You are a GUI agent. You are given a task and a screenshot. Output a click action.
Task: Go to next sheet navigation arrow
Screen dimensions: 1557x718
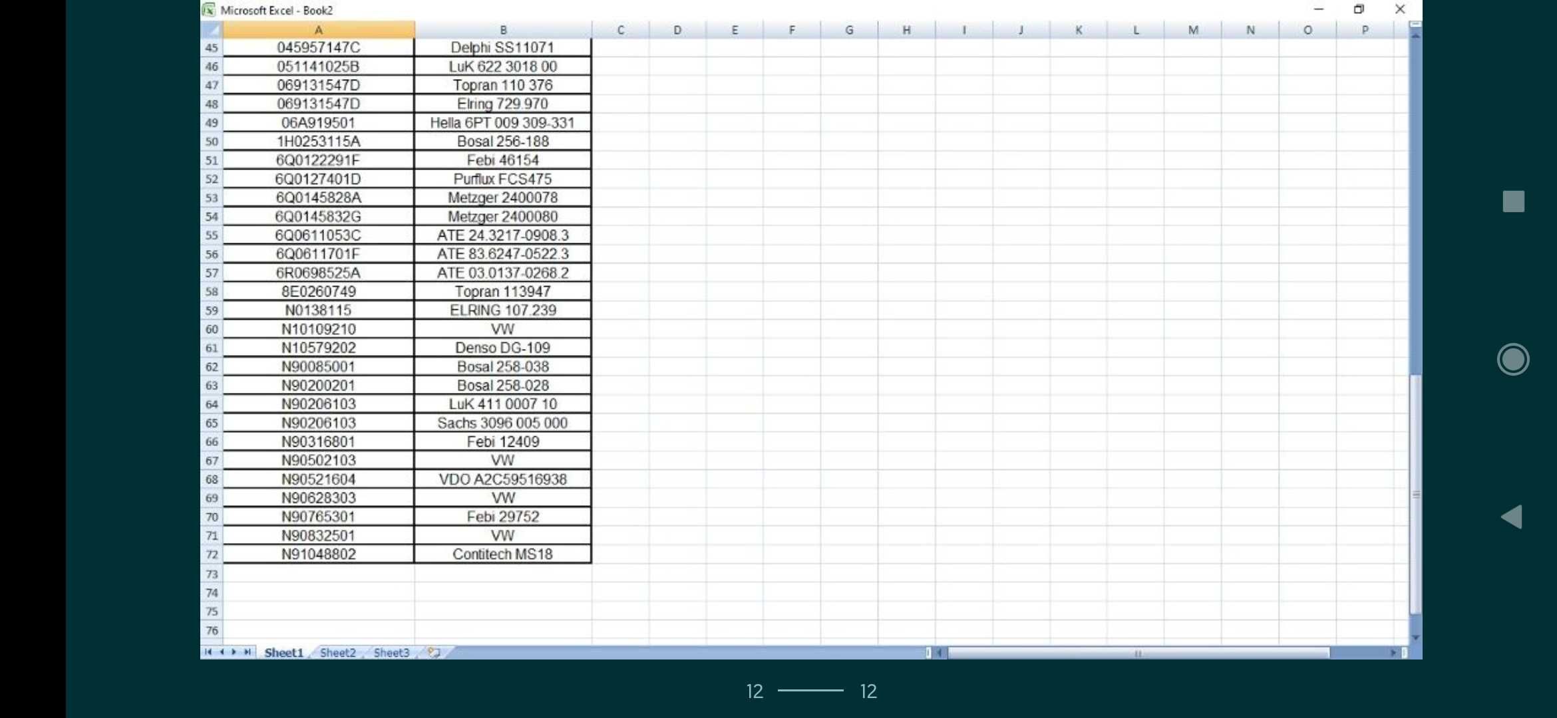[x=234, y=652]
